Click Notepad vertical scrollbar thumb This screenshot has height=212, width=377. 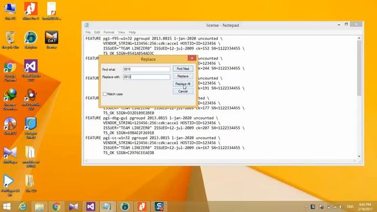click(x=359, y=68)
